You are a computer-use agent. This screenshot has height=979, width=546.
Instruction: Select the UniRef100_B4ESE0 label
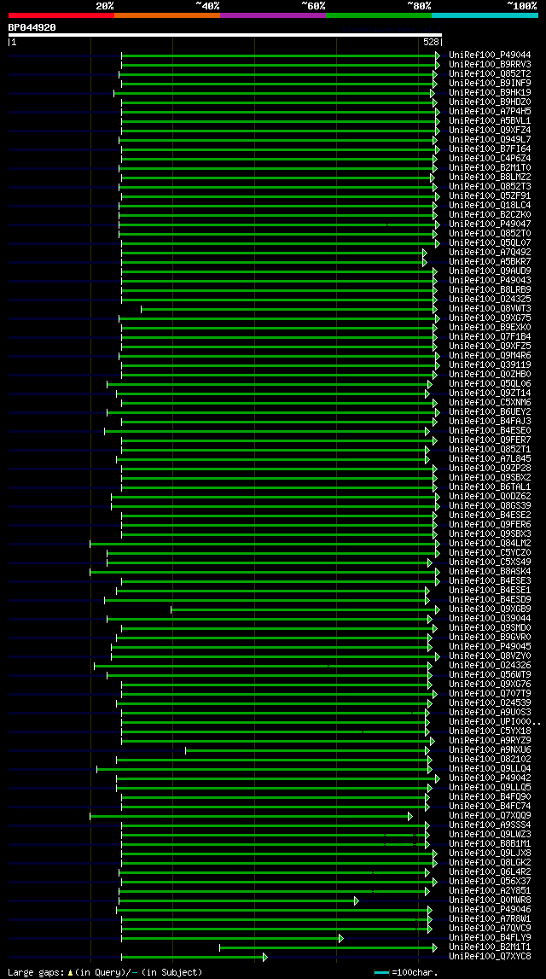point(490,431)
